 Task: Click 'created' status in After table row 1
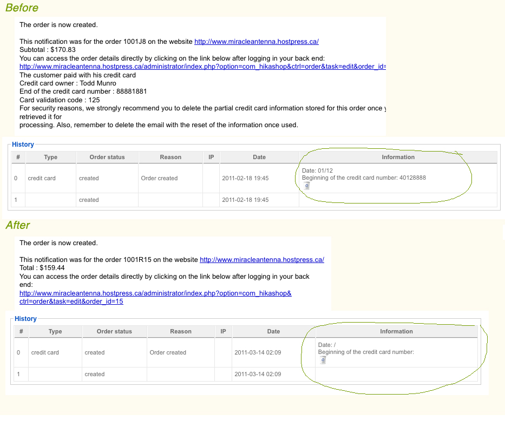click(95, 374)
